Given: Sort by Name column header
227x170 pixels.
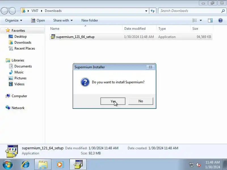Looking at the screenshot, I should 86,29.
